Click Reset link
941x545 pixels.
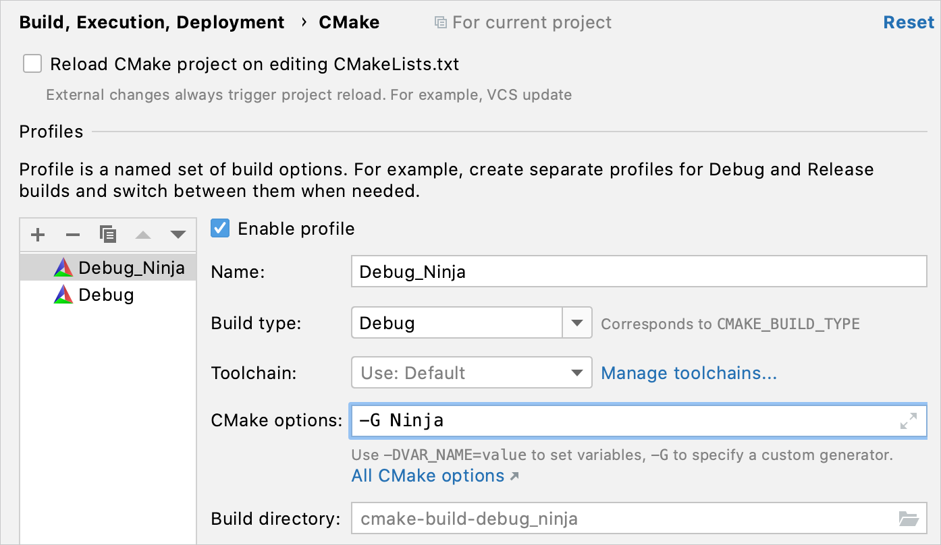point(909,22)
